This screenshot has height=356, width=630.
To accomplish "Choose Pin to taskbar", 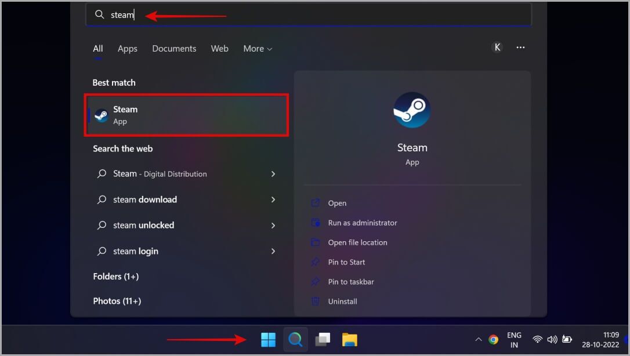I will pos(351,282).
